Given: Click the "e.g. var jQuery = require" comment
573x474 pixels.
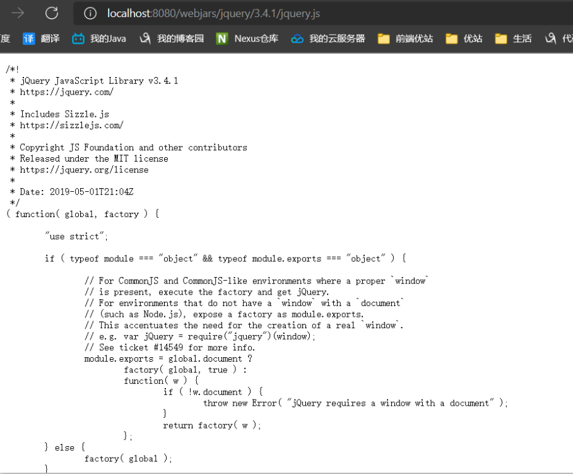Looking at the screenshot, I should click(200, 336).
